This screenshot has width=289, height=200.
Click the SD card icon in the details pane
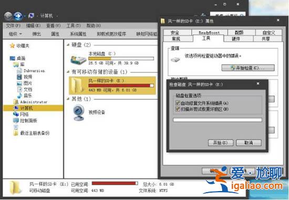[15, 187]
